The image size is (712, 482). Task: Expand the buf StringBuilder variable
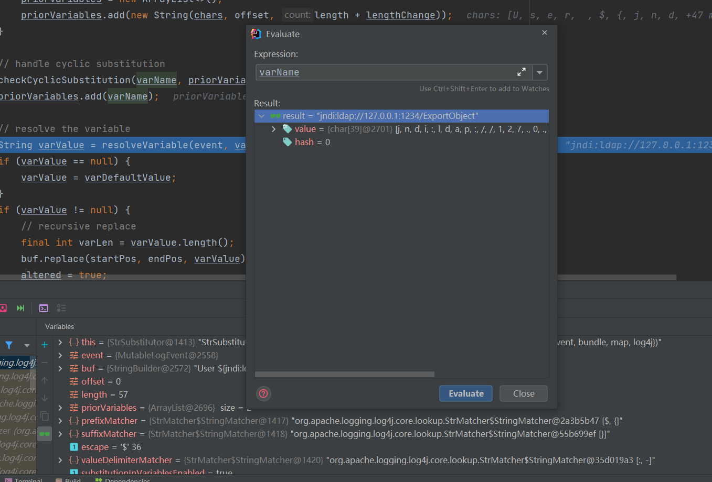pyautogui.click(x=60, y=368)
